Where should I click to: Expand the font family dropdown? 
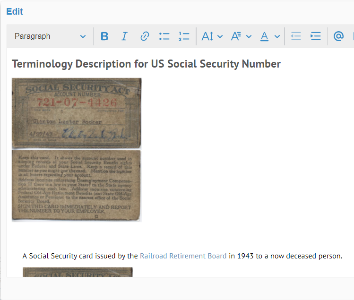click(241, 36)
